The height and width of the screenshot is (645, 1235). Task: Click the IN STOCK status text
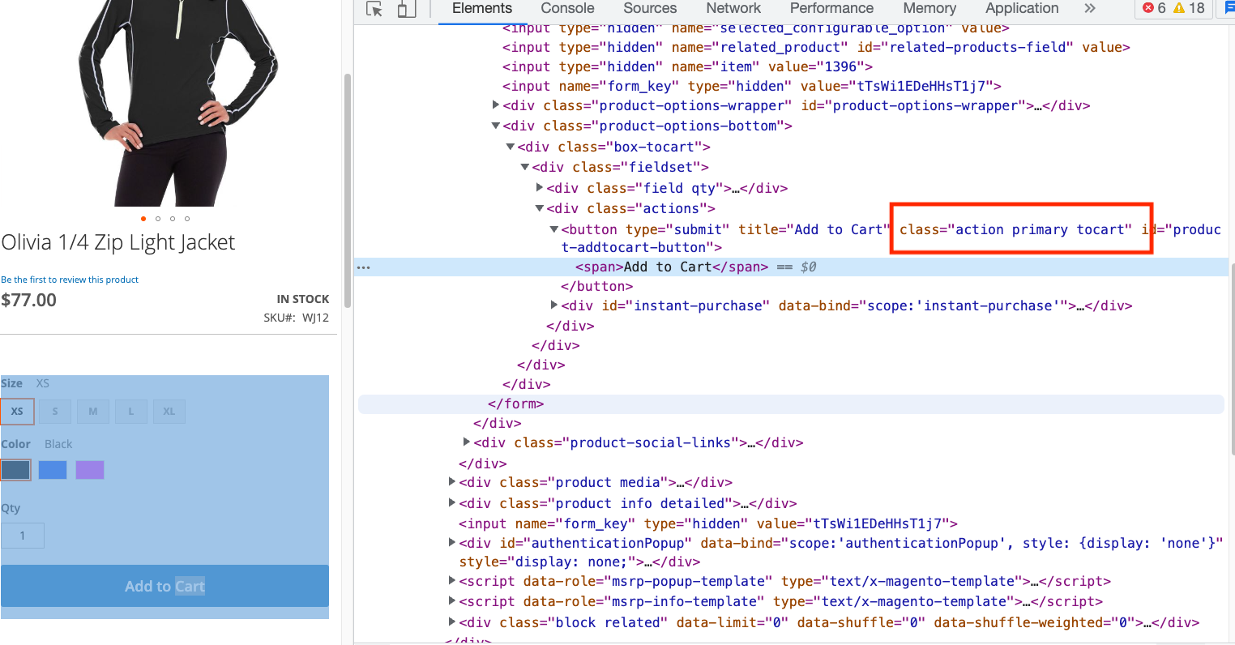tap(303, 299)
